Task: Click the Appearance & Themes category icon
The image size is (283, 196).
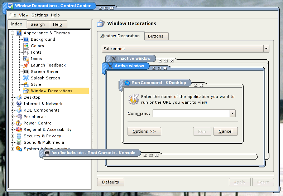Action: tap(19, 33)
